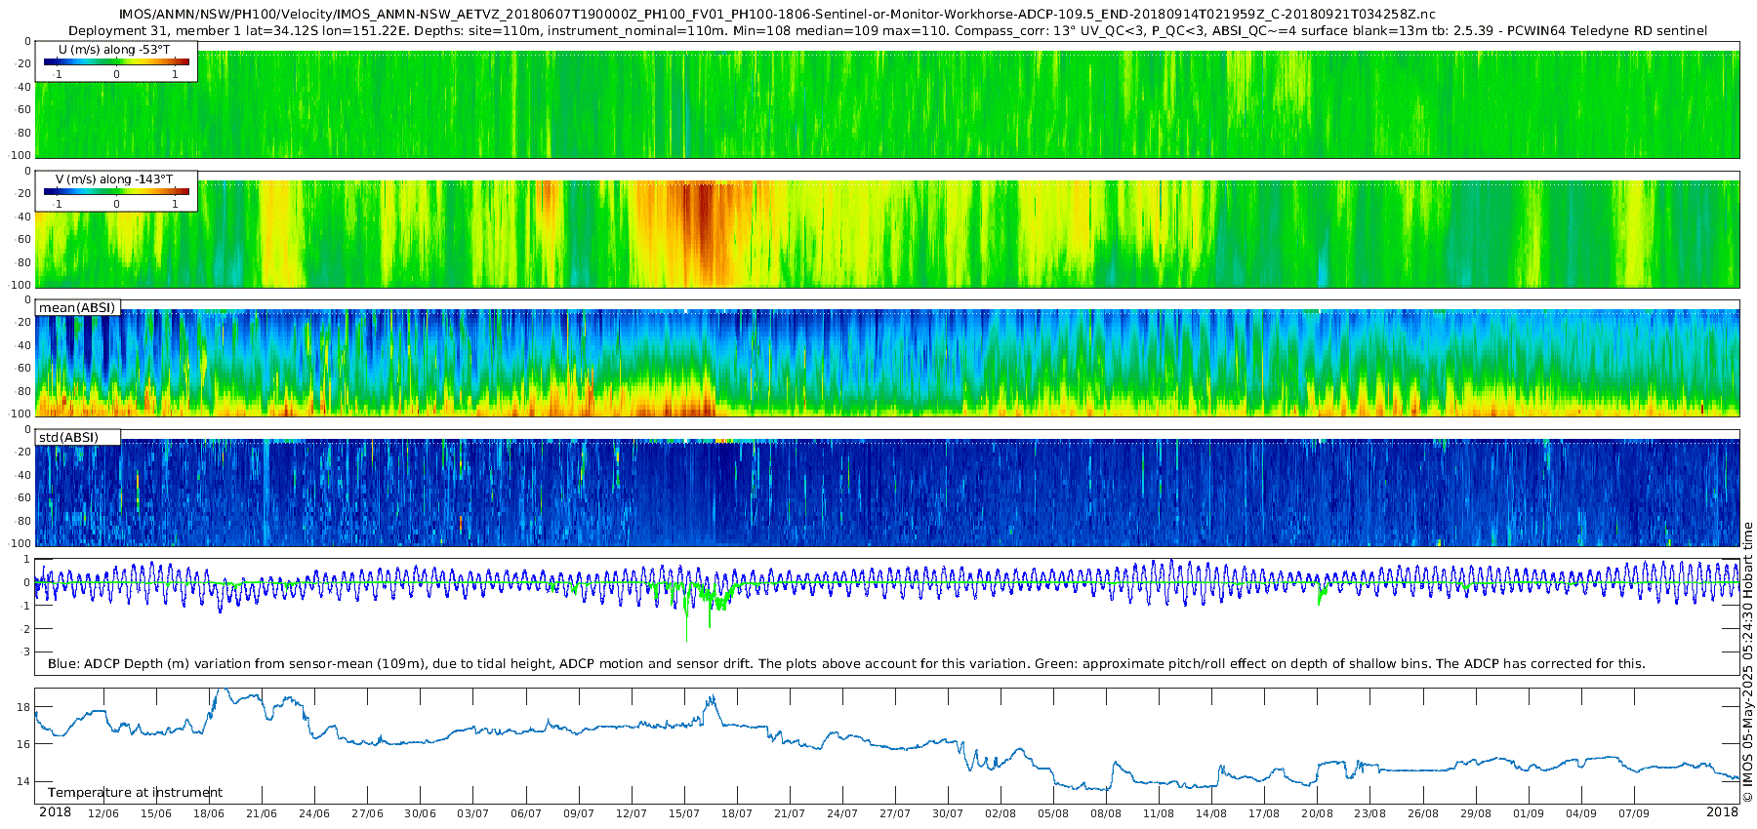Click the right 2018 year label
Screen dimensions: 1757x829
point(1722,812)
